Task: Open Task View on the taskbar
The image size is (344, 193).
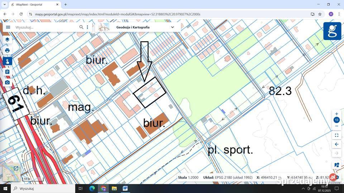Action: [x=81, y=188]
